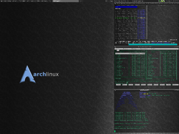Open the Command menu in Midnight Commander

[x=134, y=49]
